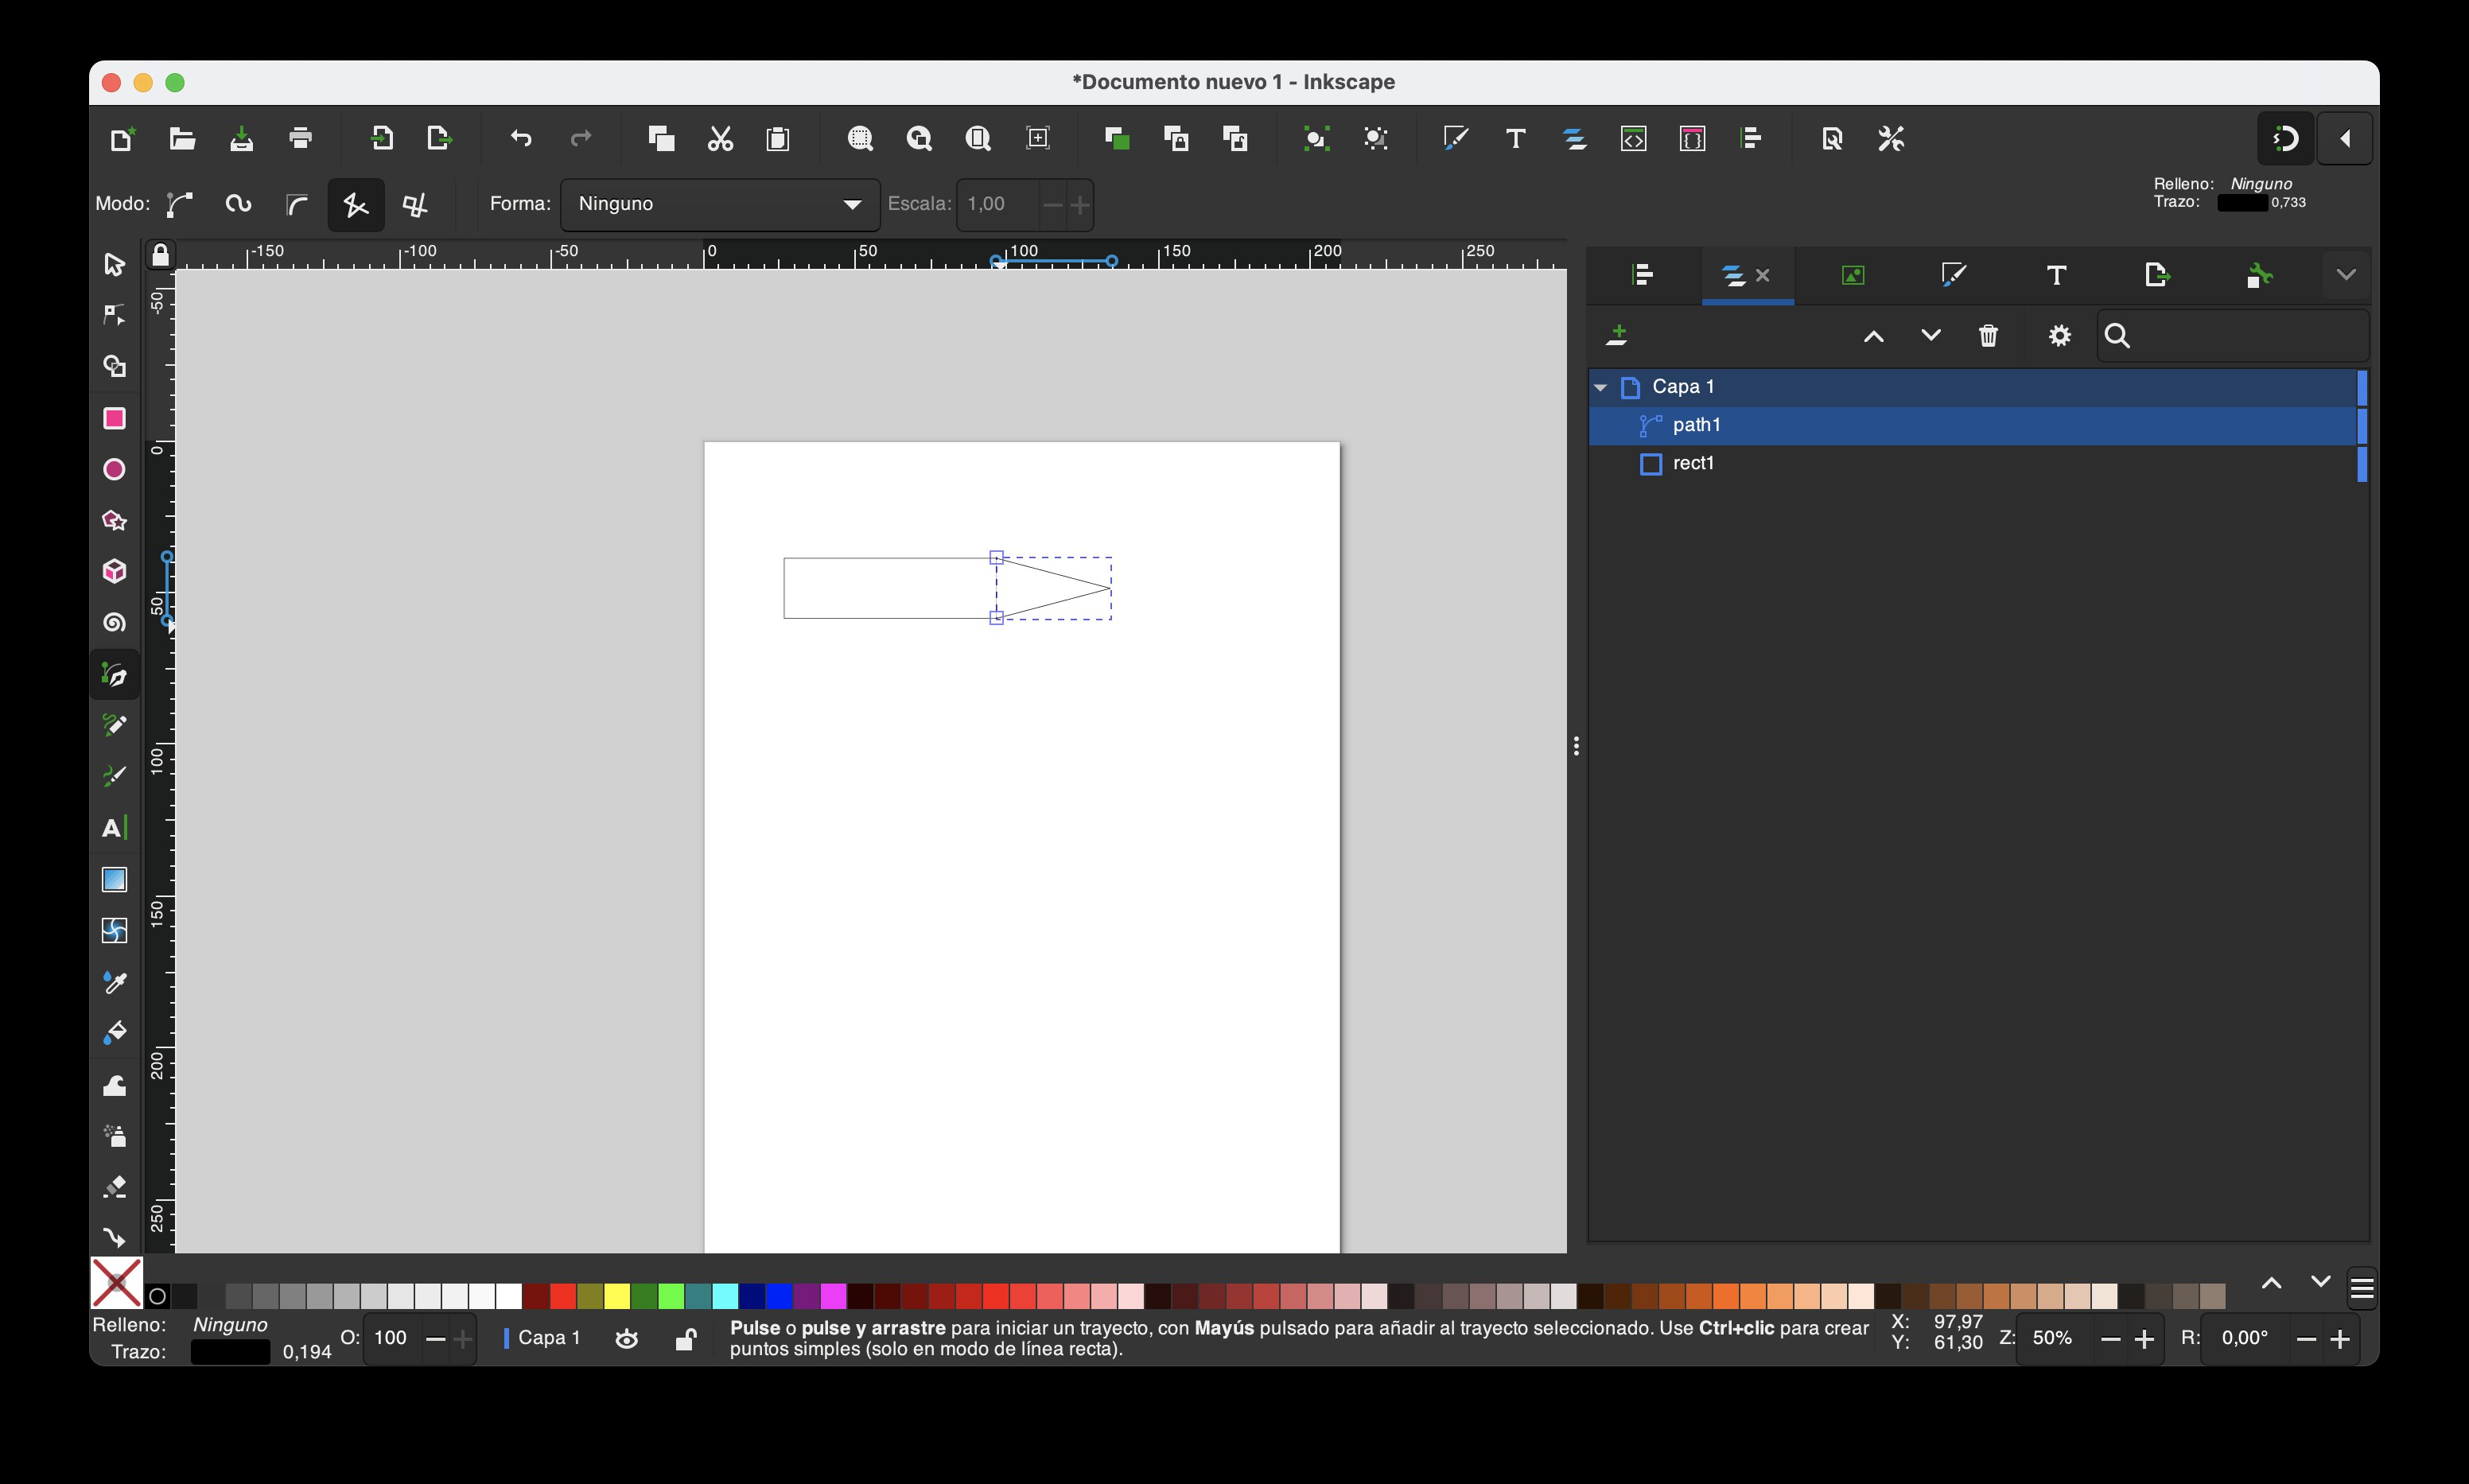
Task: Select the Text tool in toolbox
Action: click(114, 829)
